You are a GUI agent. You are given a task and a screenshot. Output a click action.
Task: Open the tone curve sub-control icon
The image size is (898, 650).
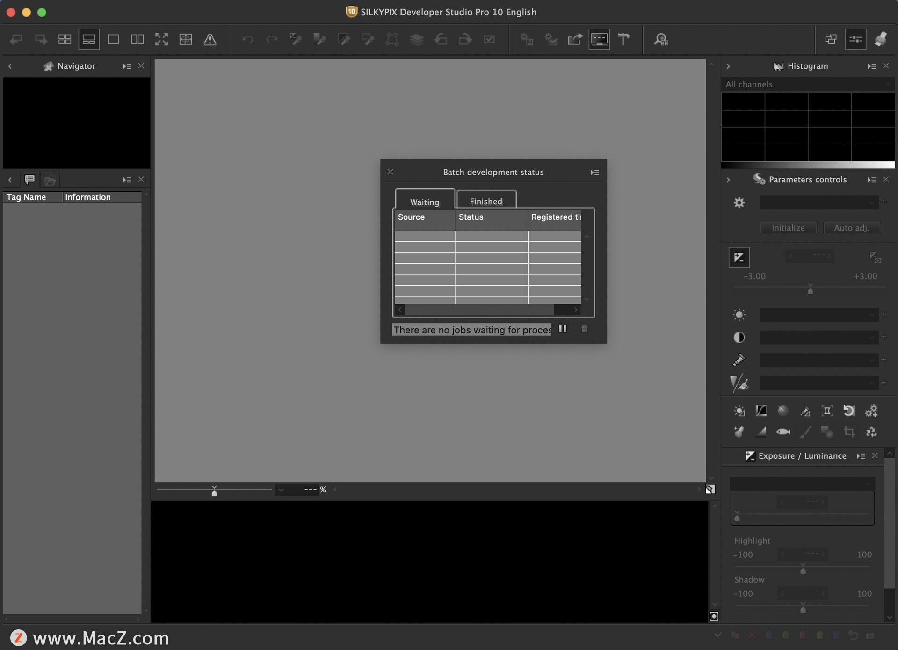click(x=761, y=411)
